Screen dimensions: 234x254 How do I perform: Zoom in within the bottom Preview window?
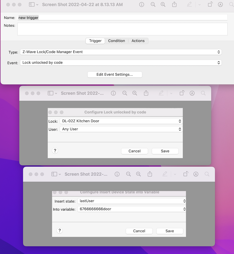[138, 174]
